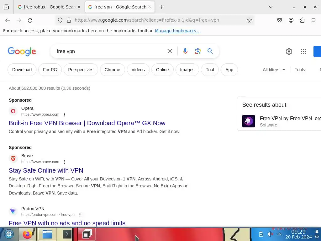Select the Online filter chip
321x241 pixels.
pyautogui.click(x=162, y=70)
